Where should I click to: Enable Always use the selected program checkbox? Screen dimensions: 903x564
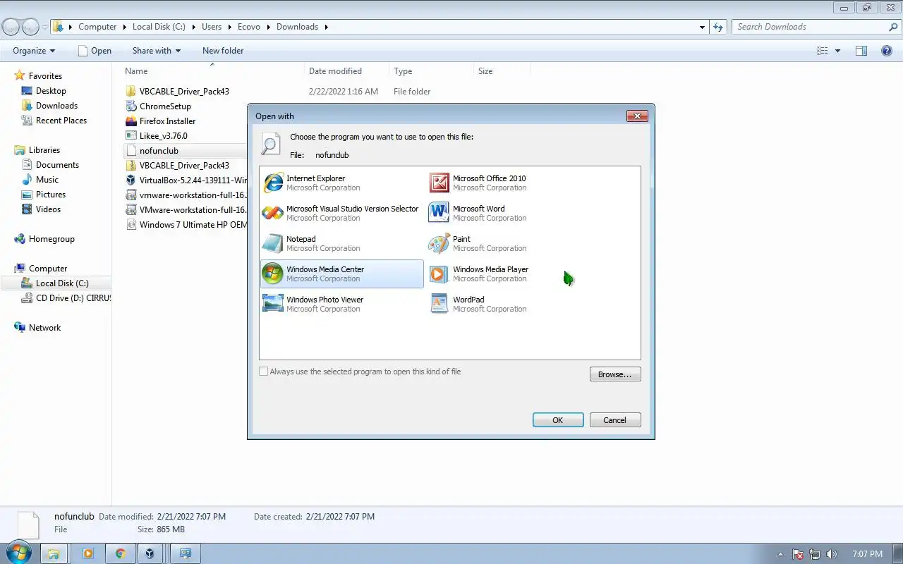(264, 372)
